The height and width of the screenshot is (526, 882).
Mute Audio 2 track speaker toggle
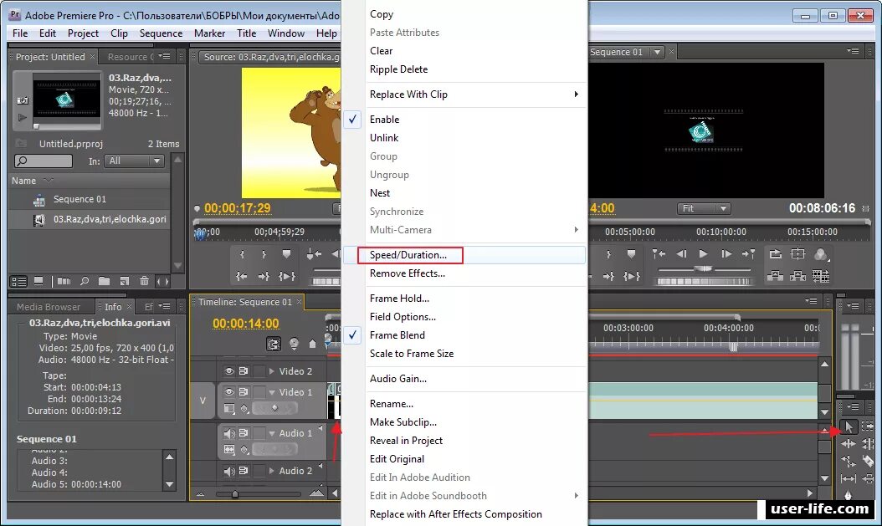[229, 471]
